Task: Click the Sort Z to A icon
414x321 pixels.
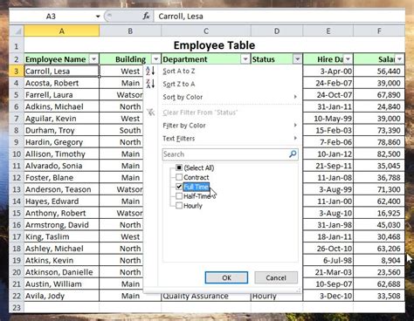Action: [x=150, y=84]
